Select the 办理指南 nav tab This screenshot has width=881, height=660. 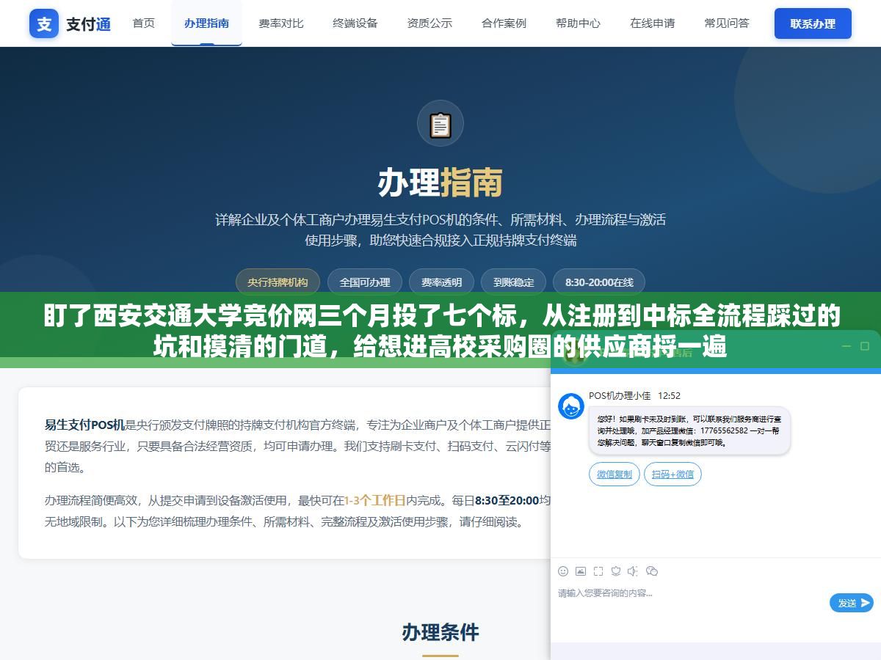[206, 23]
